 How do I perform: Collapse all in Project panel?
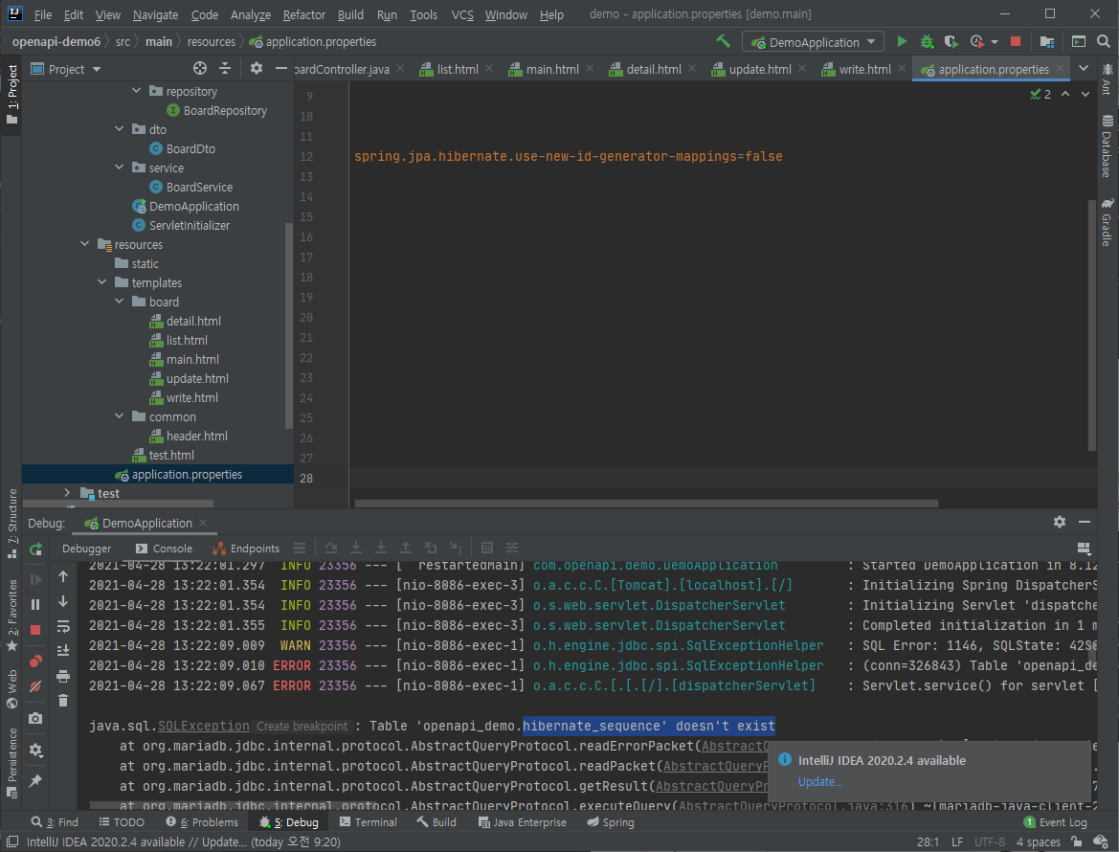[x=225, y=69]
